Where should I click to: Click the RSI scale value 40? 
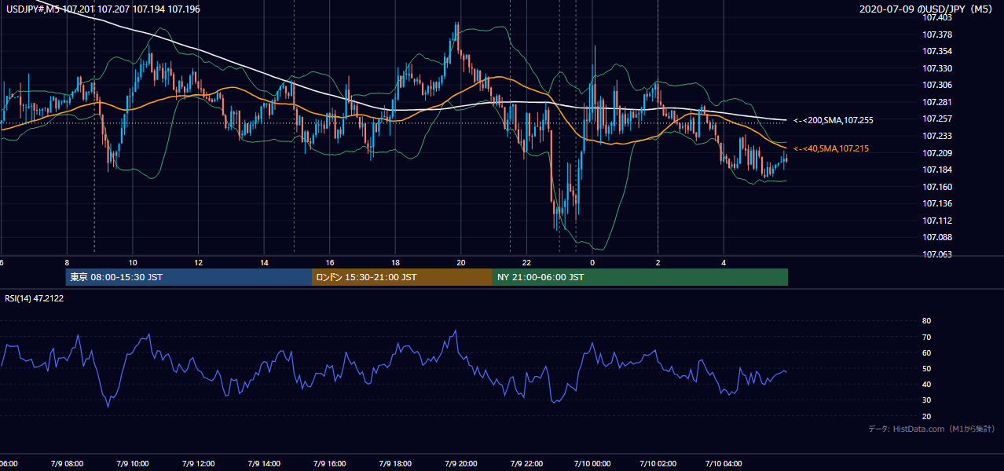click(926, 384)
